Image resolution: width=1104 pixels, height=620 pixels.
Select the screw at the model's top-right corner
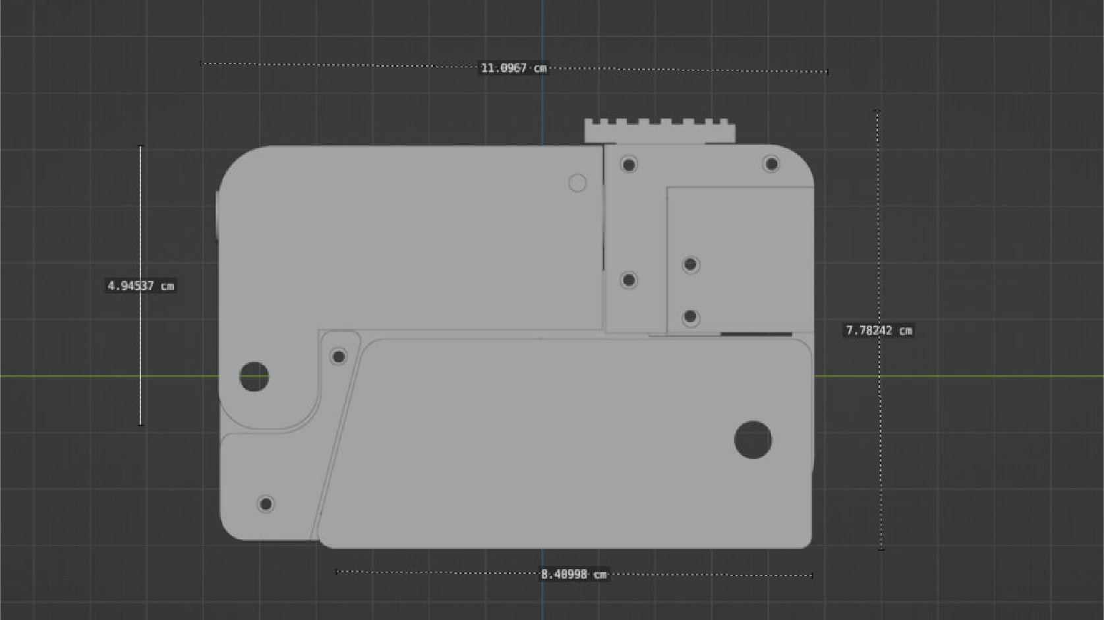coord(771,164)
